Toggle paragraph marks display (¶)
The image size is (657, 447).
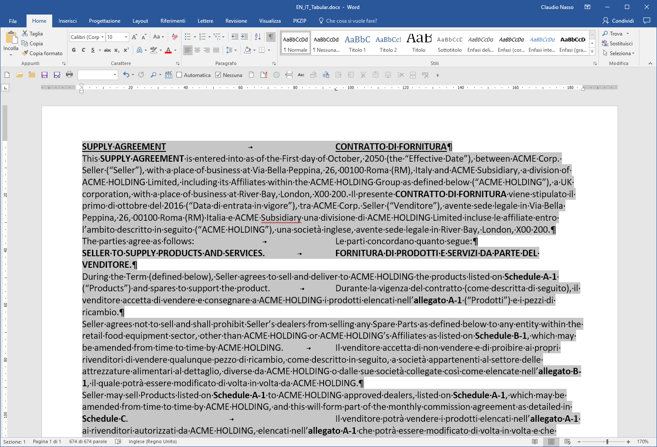271,37
